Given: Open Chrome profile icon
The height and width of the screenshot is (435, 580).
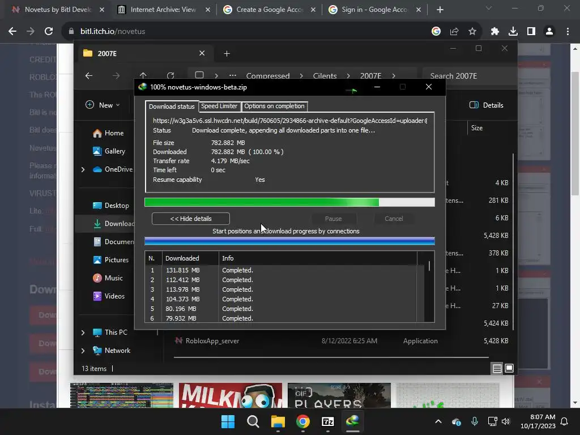Looking at the screenshot, I should [x=549, y=32].
